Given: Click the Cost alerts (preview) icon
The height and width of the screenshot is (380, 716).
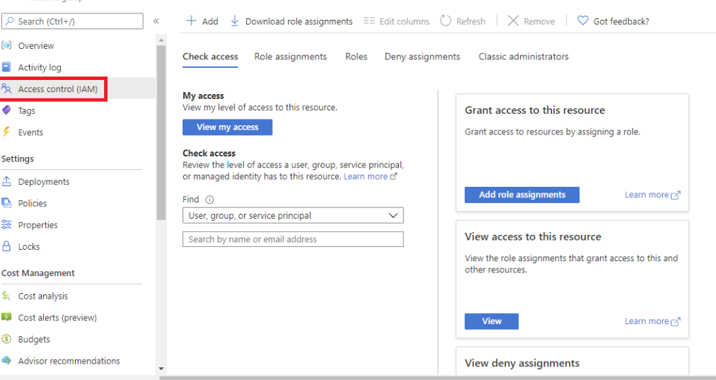Looking at the screenshot, I should pos(6,317).
